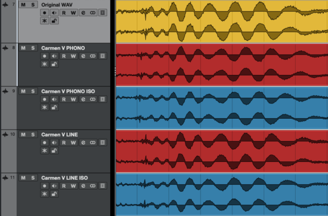Open channel settings 'e' for Original WAV

(x=83, y=12)
